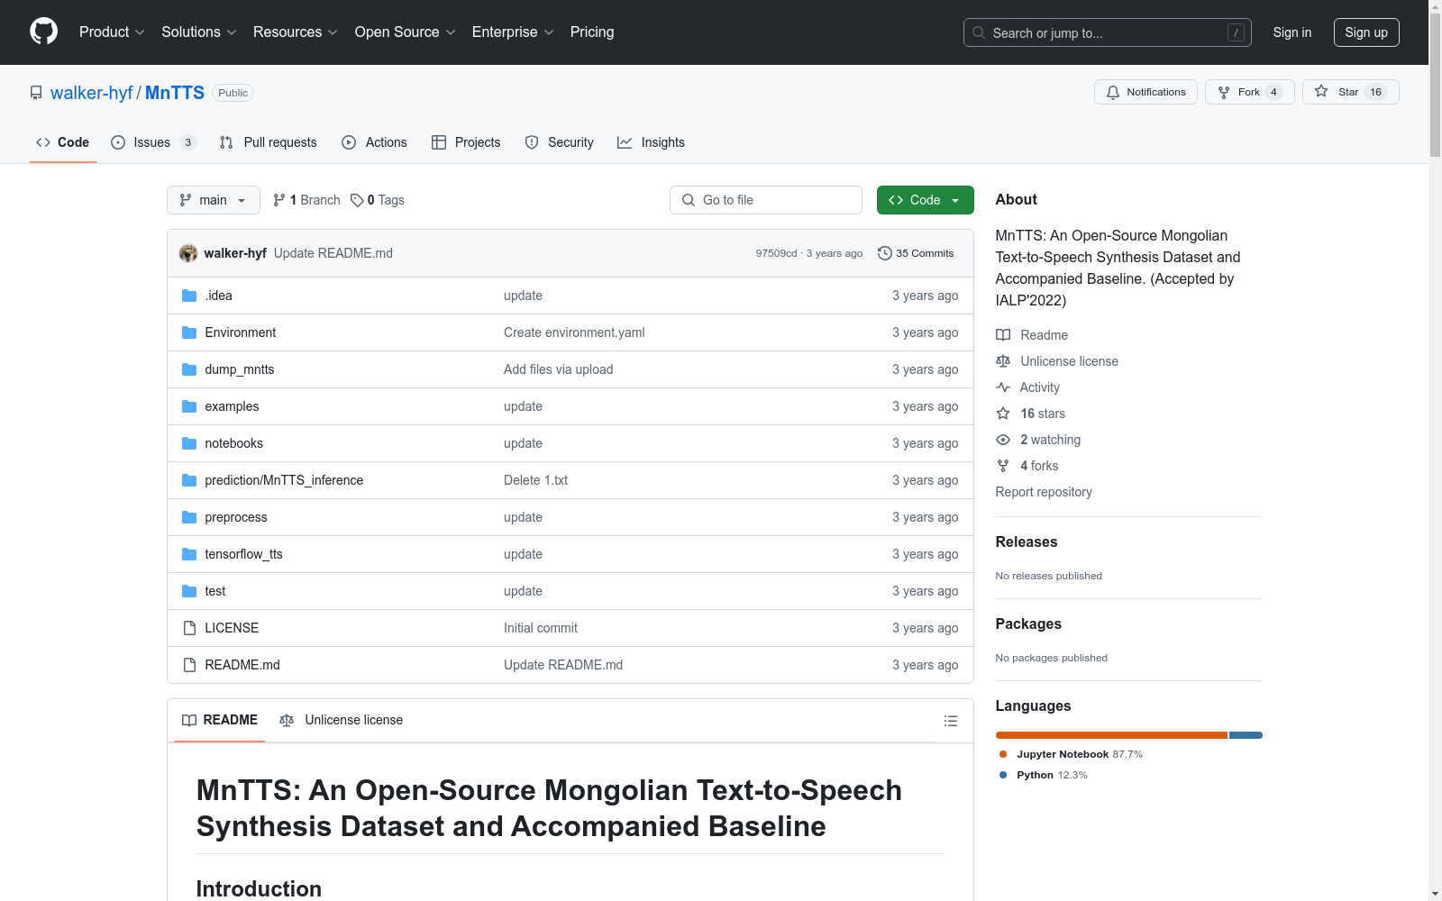
Task: Click the 97509cd commit hash
Action: pyautogui.click(x=776, y=253)
